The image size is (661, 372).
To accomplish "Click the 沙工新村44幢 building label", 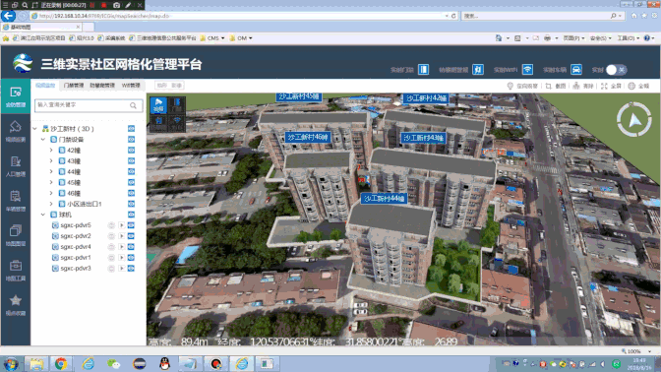I will pos(384,198).
